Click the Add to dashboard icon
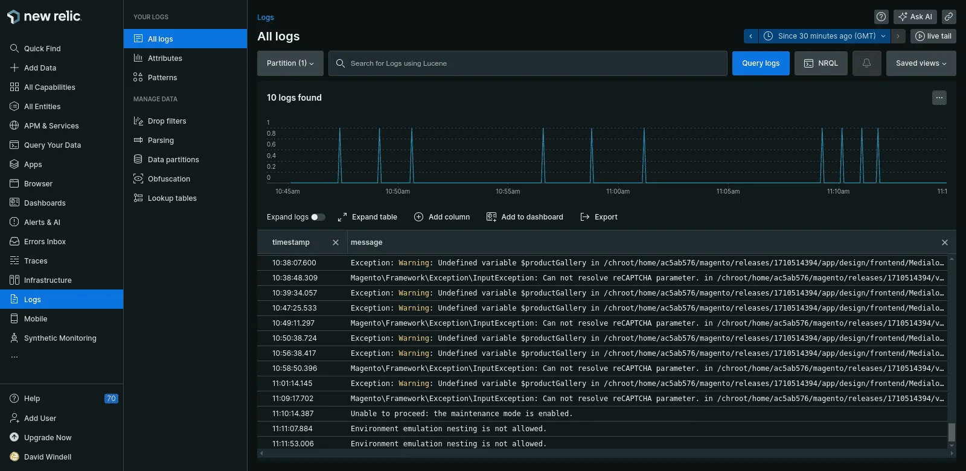This screenshot has width=966, height=471. pos(491,217)
